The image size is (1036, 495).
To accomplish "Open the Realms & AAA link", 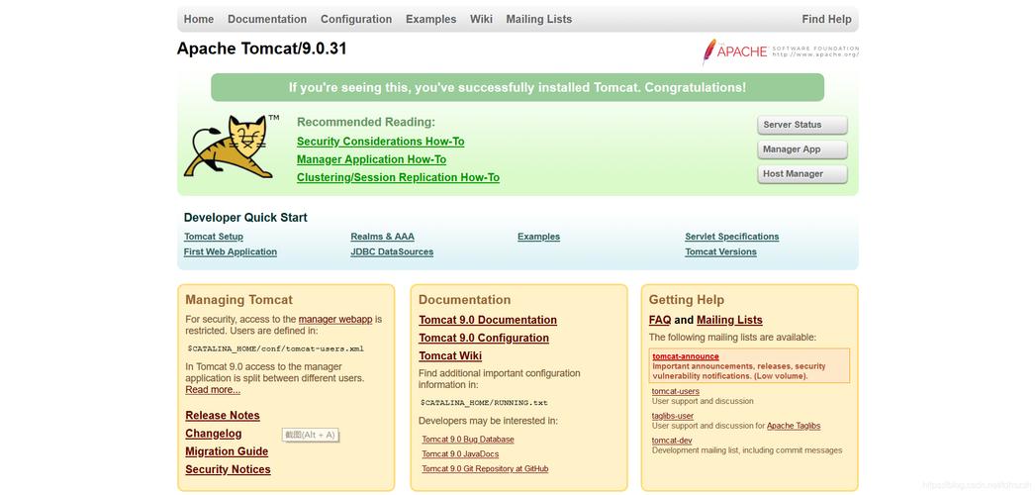I will click(383, 237).
